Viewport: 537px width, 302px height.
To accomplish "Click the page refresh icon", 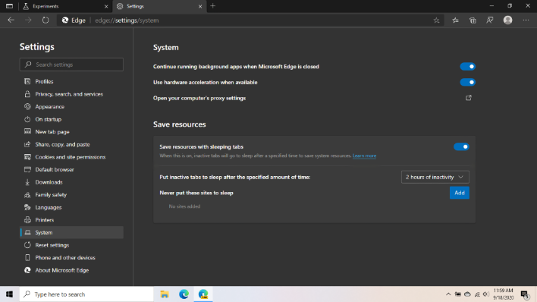I will [46, 20].
